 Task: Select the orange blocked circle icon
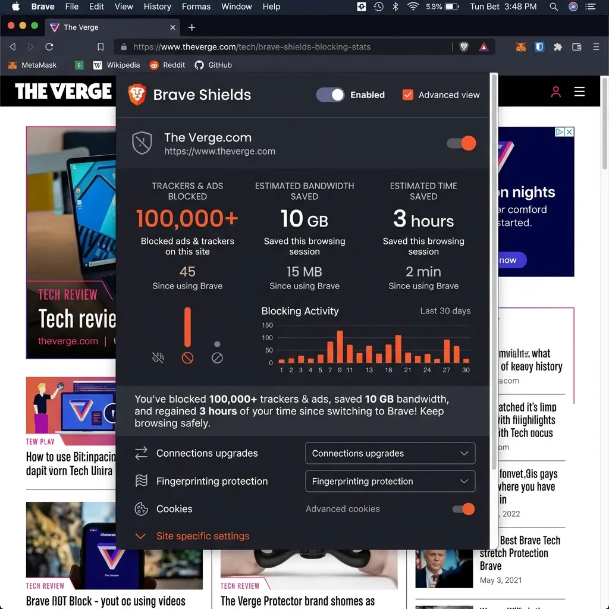click(x=187, y=357)
